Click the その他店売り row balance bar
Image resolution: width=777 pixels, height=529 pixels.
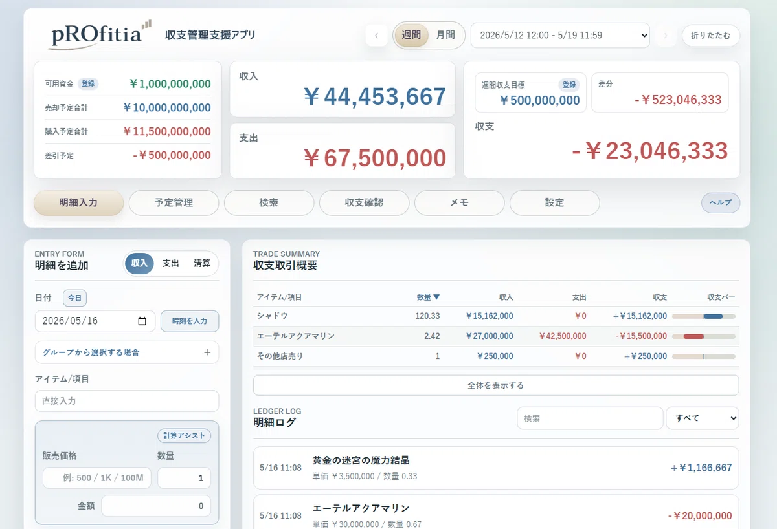click(704, 356)
